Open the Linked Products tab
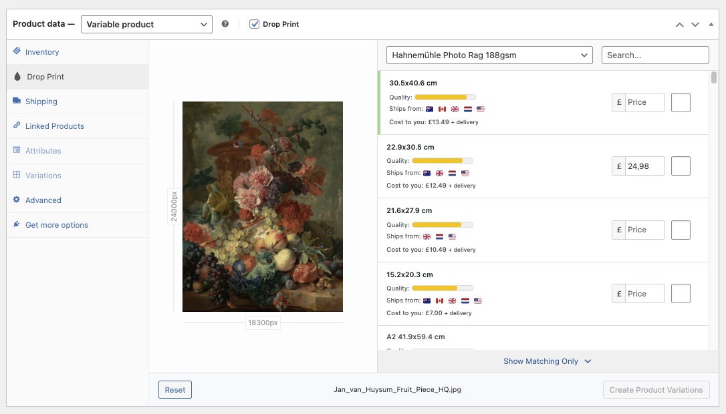 point(78,126)
